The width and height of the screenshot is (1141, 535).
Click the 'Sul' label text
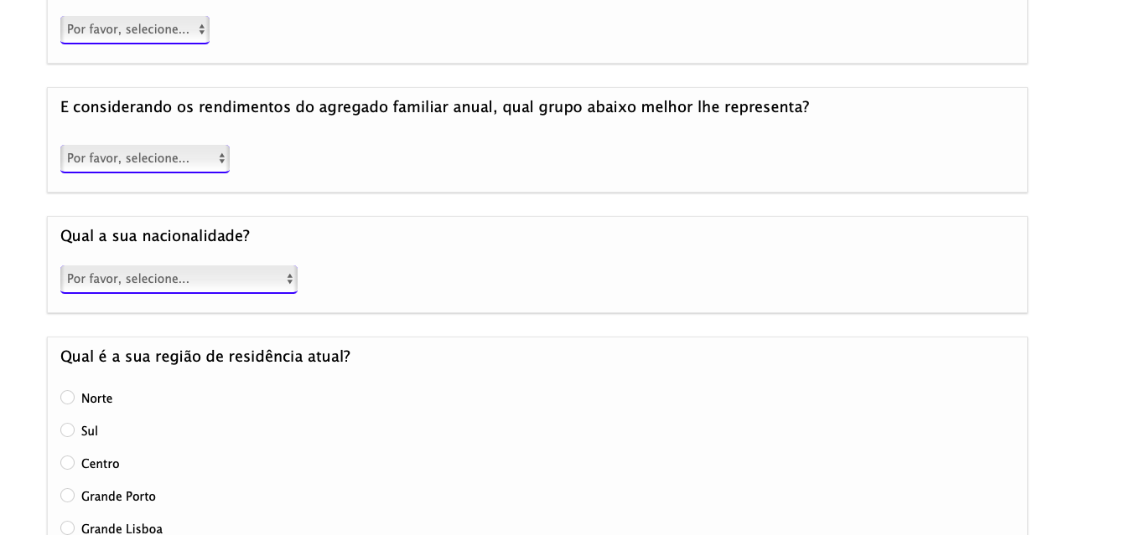(90, 431)
